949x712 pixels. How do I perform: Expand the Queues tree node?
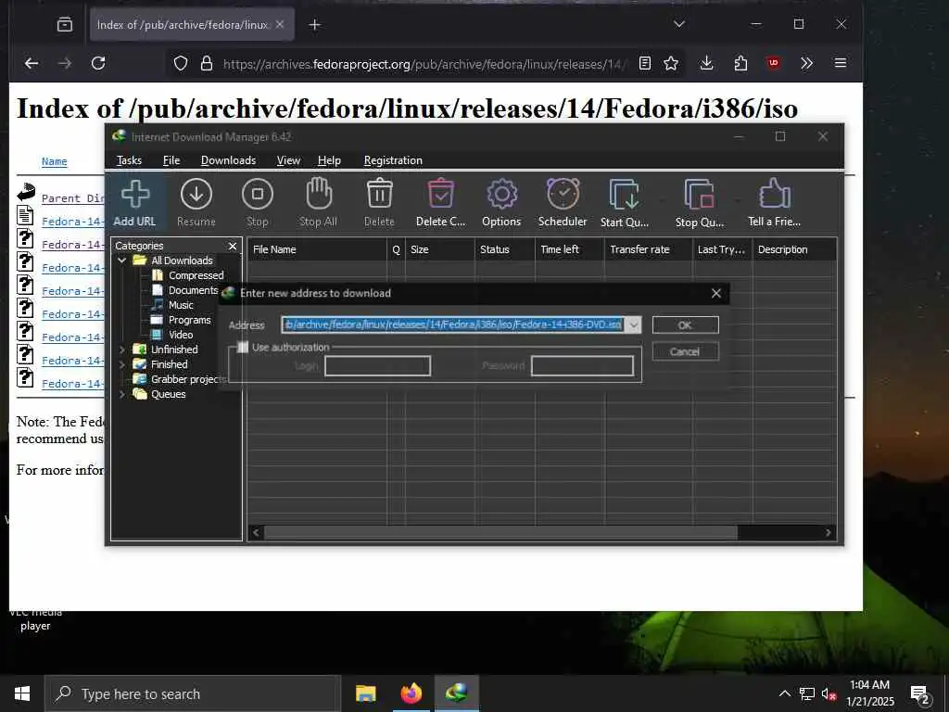click(x=121, y=394)
